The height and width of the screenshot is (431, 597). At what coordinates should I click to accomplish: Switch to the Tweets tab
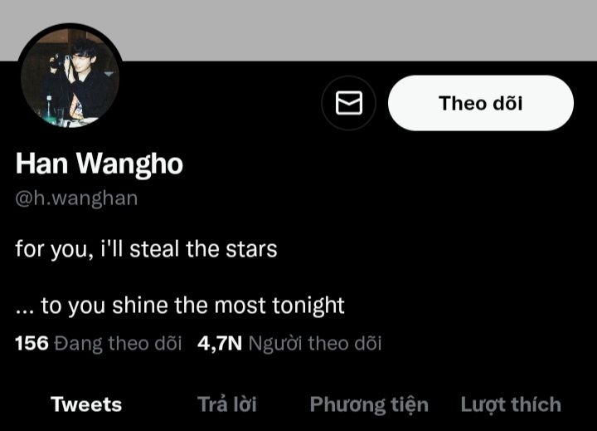tap(86, 404)
